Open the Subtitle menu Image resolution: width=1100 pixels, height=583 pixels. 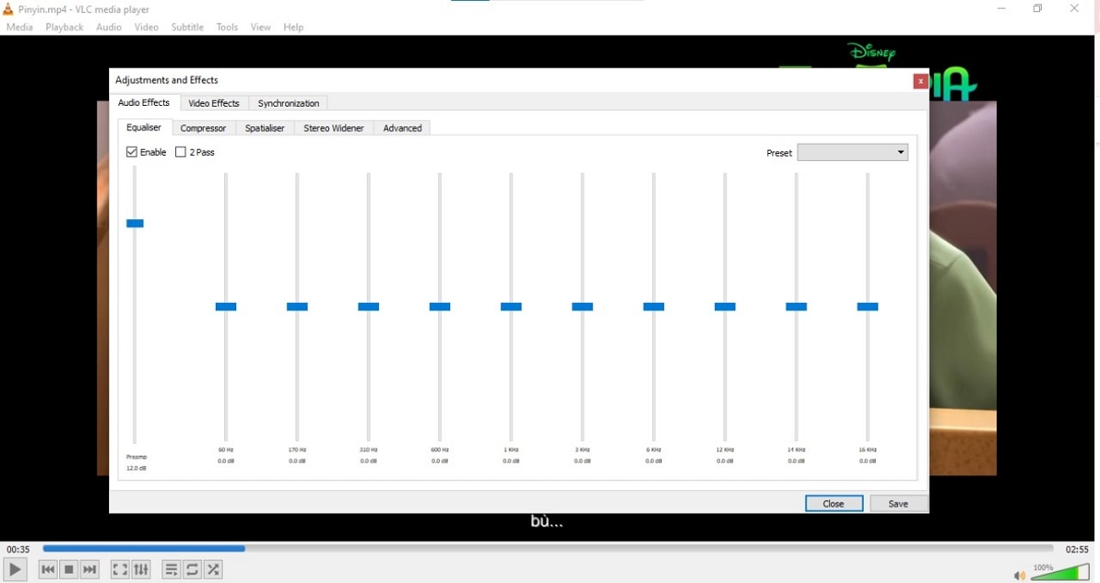[187, 27]
